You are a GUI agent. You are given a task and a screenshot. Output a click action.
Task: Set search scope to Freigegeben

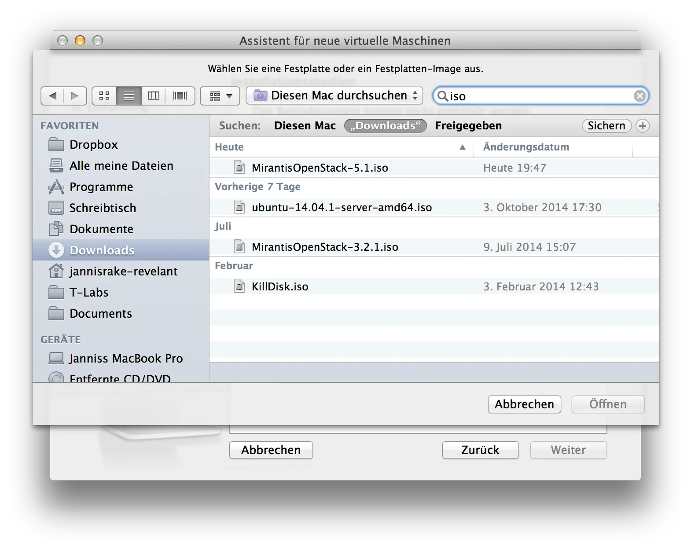coord(468,126)
